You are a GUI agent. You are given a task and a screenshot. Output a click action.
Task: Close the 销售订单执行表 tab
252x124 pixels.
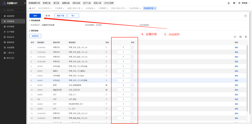[82, 8]
